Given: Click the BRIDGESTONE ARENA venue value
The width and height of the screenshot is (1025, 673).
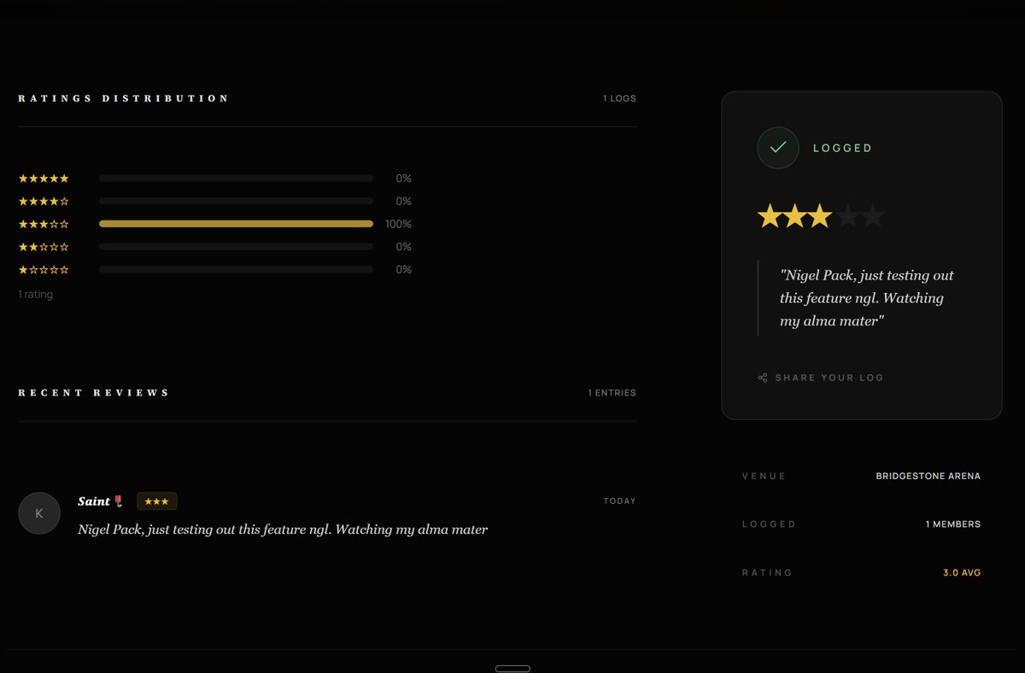Looking at the screenshot, I should pos(928,477).
